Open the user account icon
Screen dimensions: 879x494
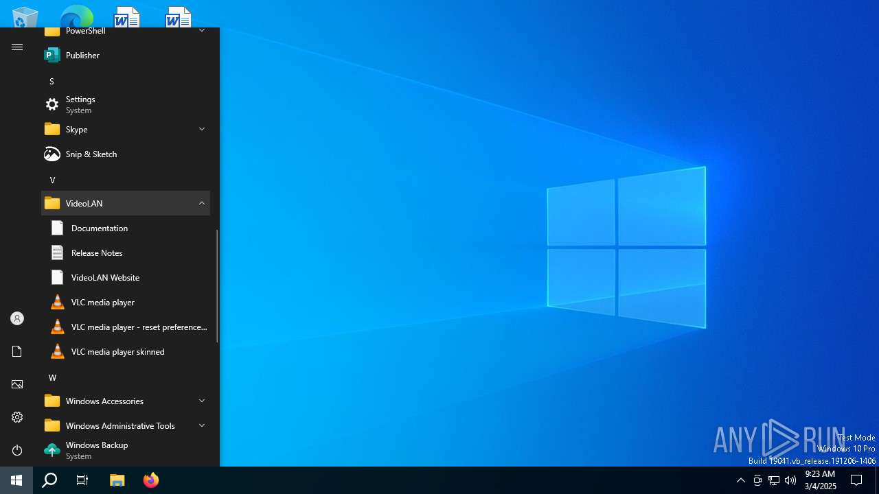click(x=17, y=318)
